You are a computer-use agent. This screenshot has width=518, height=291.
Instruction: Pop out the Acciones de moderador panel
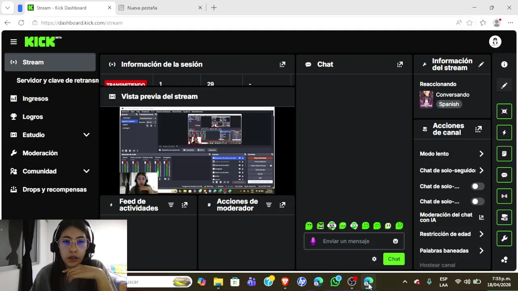pos(282,205)
